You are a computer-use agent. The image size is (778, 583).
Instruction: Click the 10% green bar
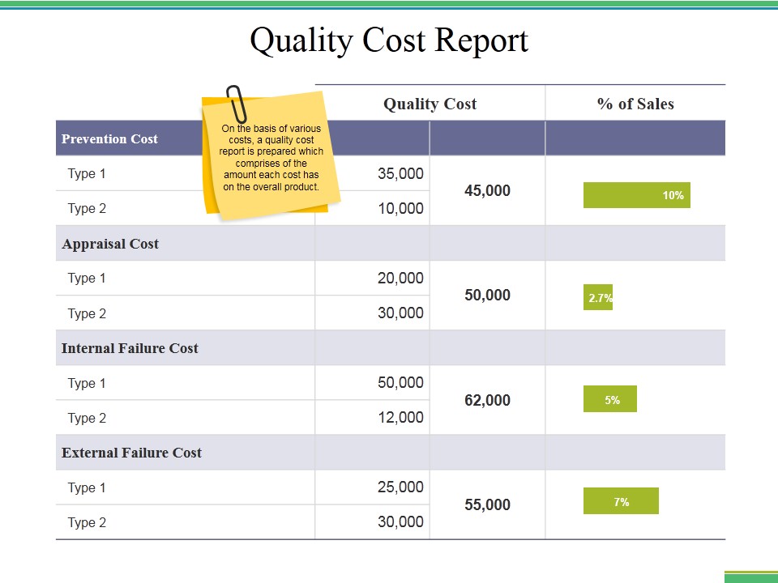click(637, 195)
